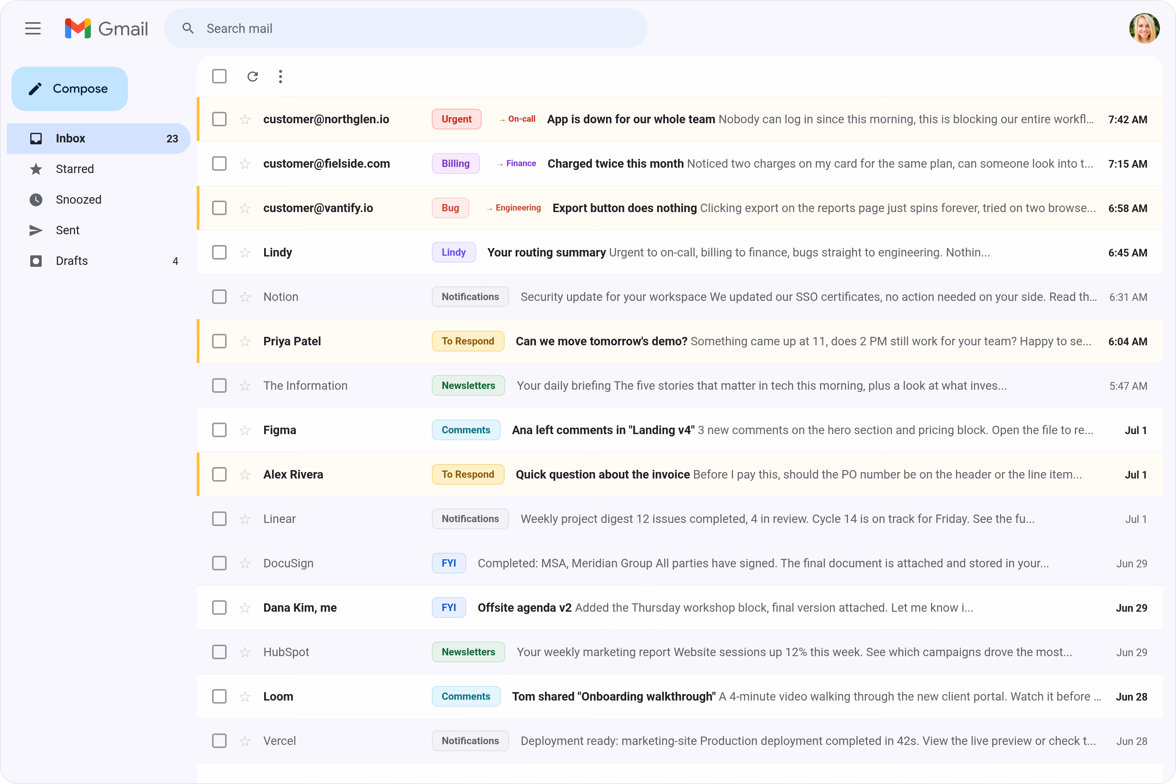
Task: Star the Vercel deployment email
Action: (x=245, y=742)
